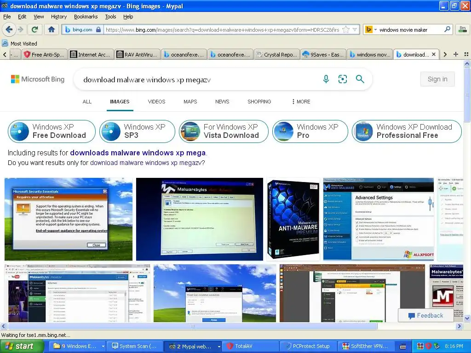Image resolution: width=471 pixels, height=353 pixels.
Task: Switch to the 9Saves tab
Action: 323,55
